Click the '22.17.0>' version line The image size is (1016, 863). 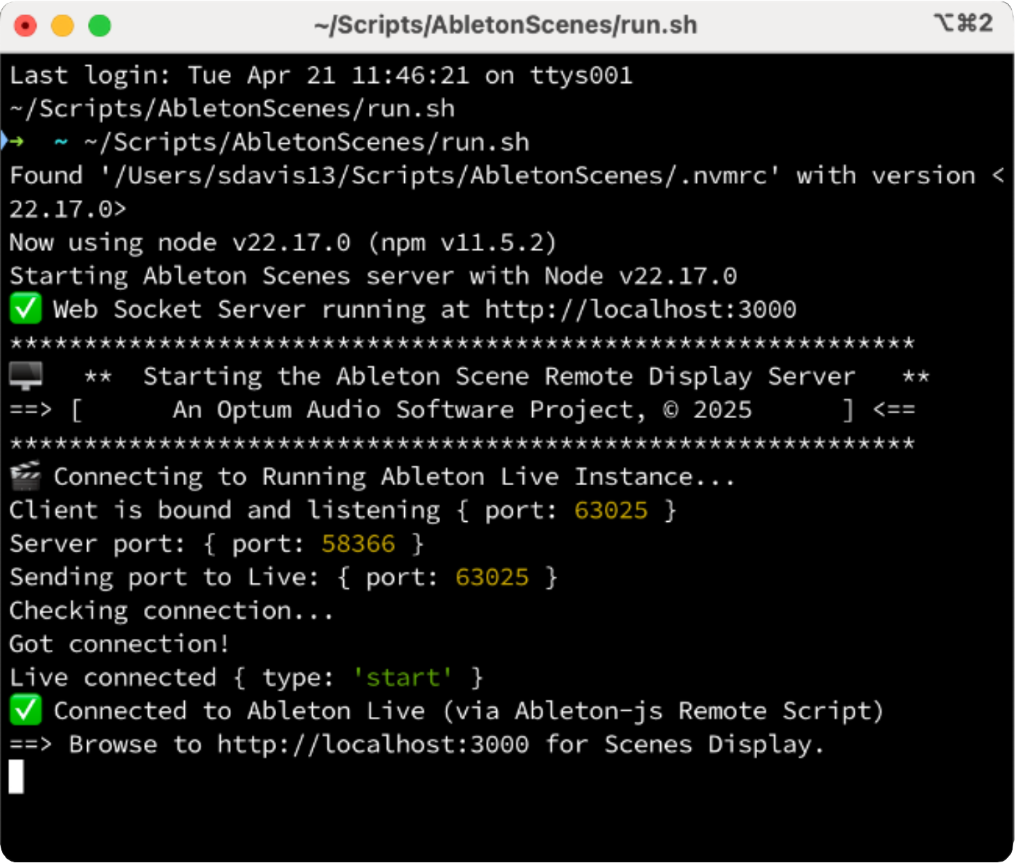click(x=68, y=209)
